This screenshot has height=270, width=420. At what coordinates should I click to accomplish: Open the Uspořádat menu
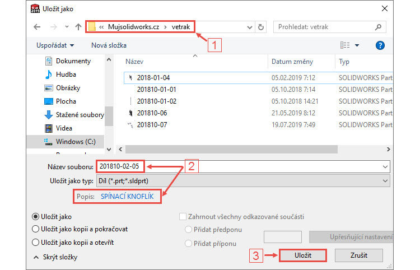coord(53,45)
